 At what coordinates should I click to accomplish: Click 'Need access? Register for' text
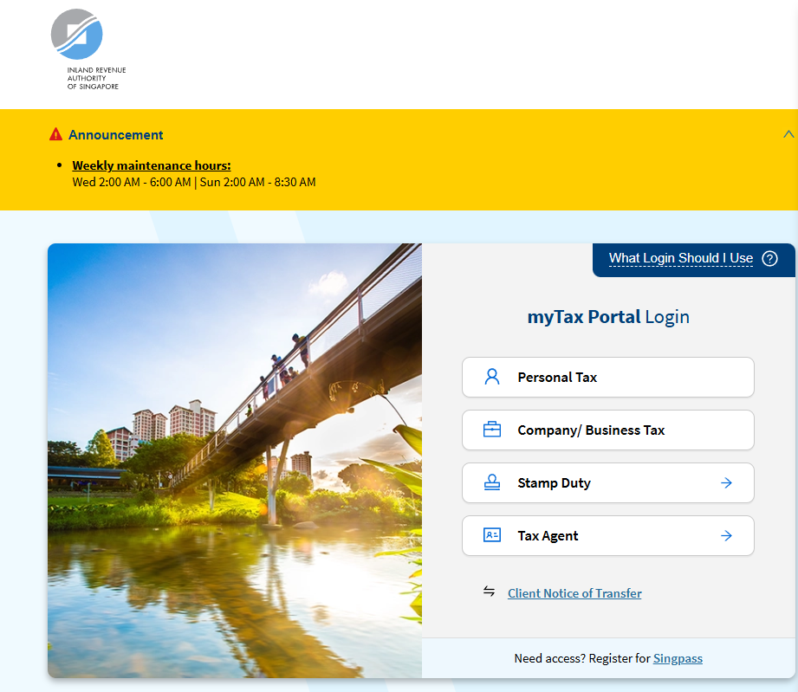click(582, 658)
